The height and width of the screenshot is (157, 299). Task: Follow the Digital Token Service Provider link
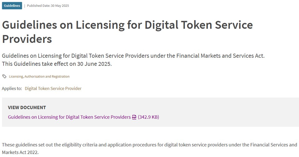tap(53, 88)
